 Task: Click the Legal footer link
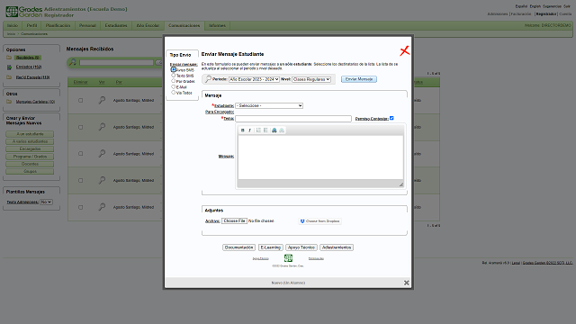(x=516, y=263)
